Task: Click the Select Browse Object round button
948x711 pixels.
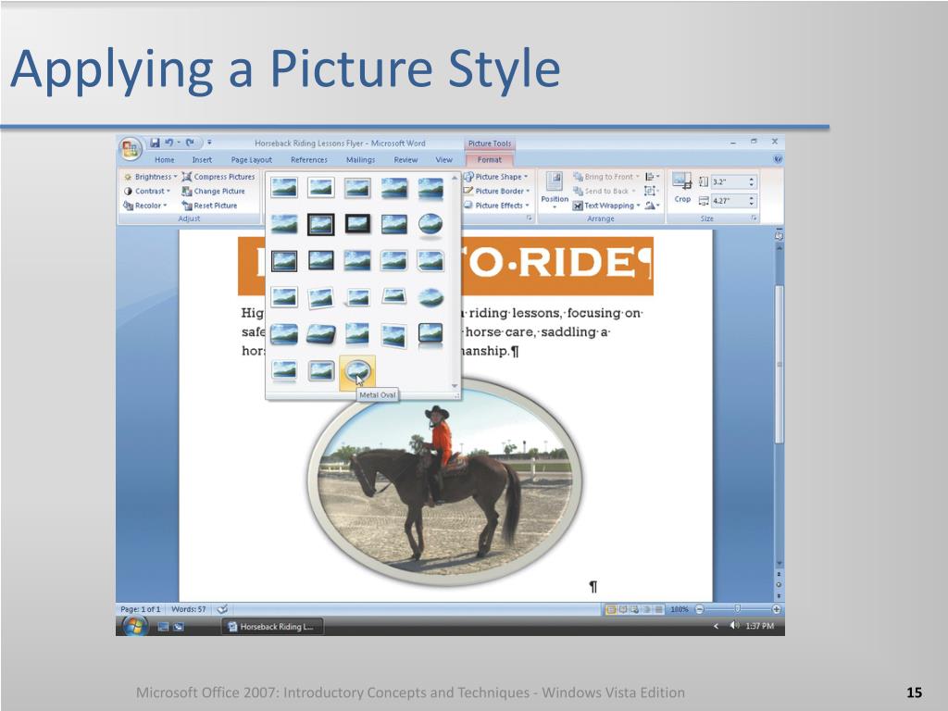Action: [x=779, y=585]
